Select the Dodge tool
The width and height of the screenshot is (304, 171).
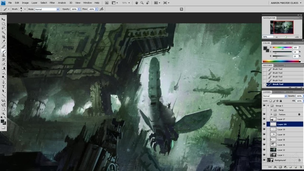(x=3, y=78)
